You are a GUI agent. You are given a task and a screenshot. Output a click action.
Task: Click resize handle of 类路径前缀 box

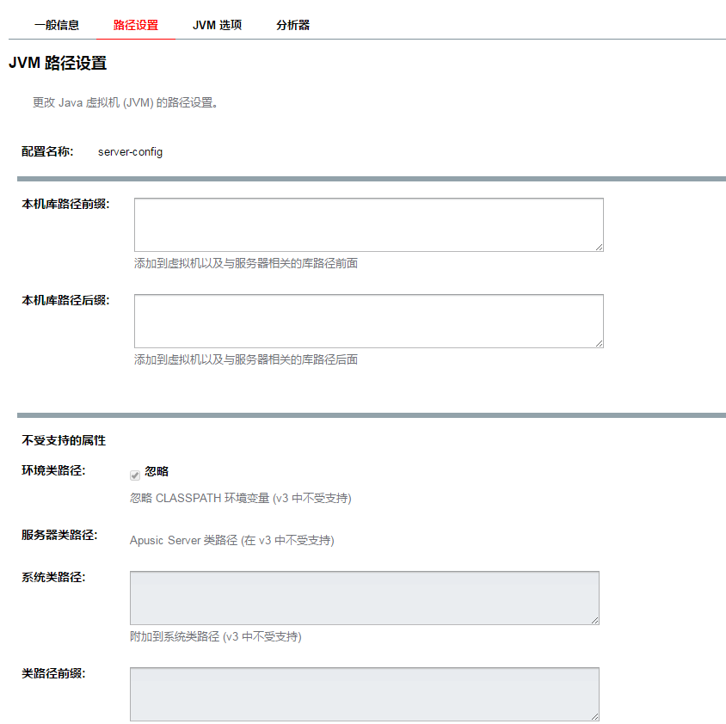coord(594,715)
